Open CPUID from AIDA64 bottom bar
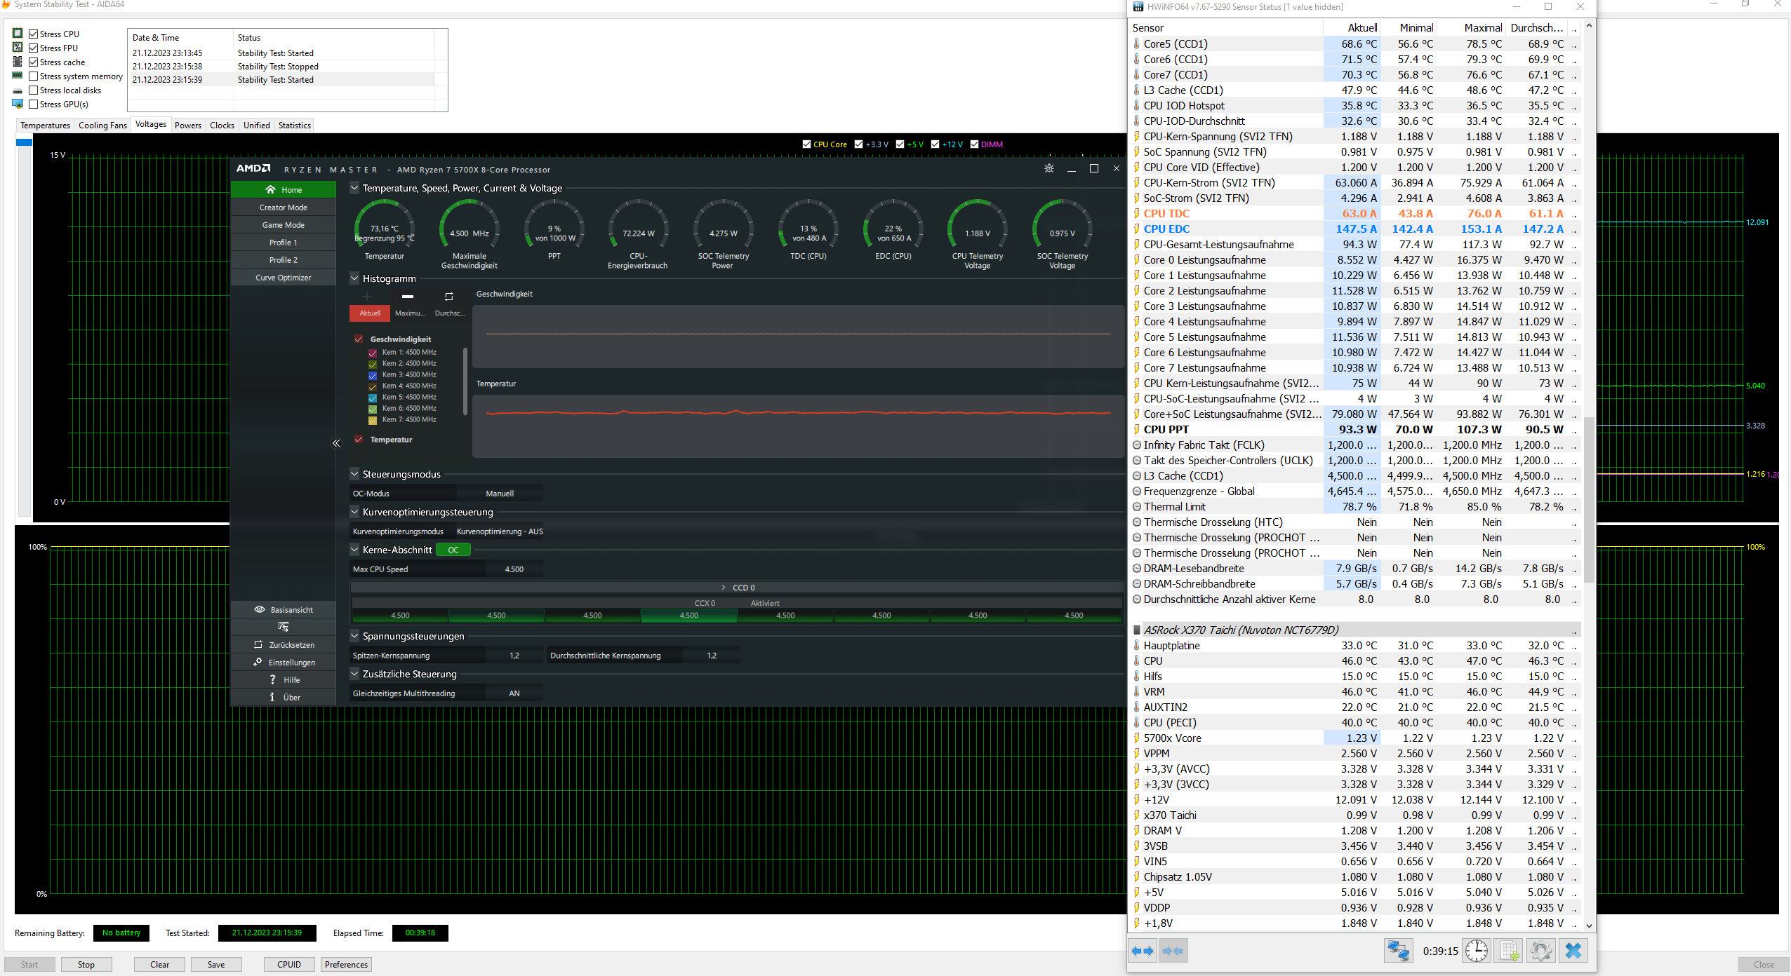1791x976 pixels. [x=289, y=964]
